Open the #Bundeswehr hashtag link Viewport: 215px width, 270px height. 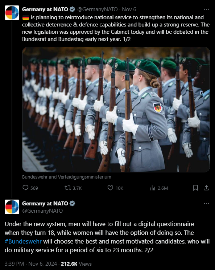pos(23,241)
